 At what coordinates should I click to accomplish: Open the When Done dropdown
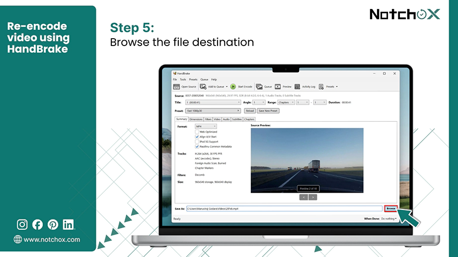click(x=389, y=218)
